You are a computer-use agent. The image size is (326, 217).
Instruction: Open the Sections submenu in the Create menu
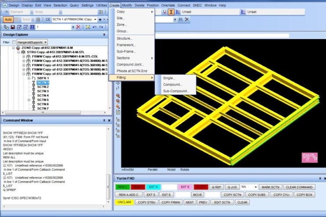132,58
